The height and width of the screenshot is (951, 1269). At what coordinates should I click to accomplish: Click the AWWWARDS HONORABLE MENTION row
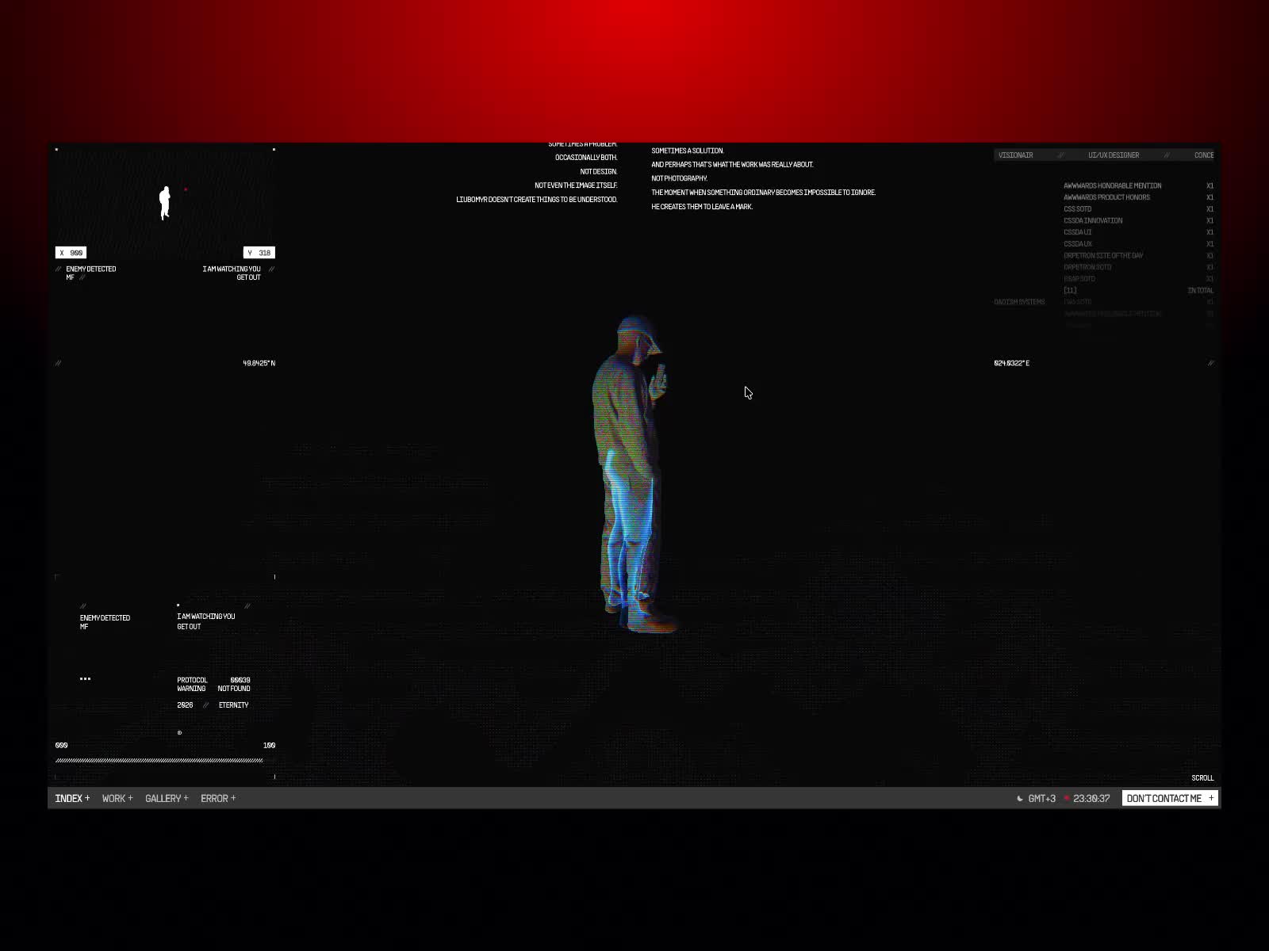click(x=1138, y=185)
